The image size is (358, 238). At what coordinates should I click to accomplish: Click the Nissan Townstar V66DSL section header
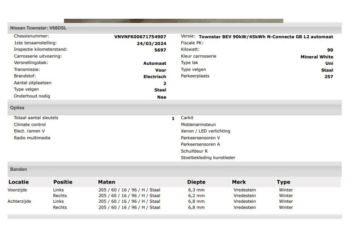coord(39,28)
